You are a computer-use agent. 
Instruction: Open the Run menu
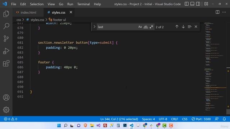click(x=70, y=4)
